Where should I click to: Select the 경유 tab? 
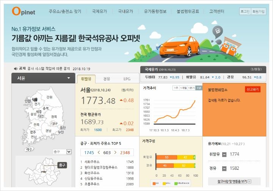pyautogui.click(x=107, y=79)
